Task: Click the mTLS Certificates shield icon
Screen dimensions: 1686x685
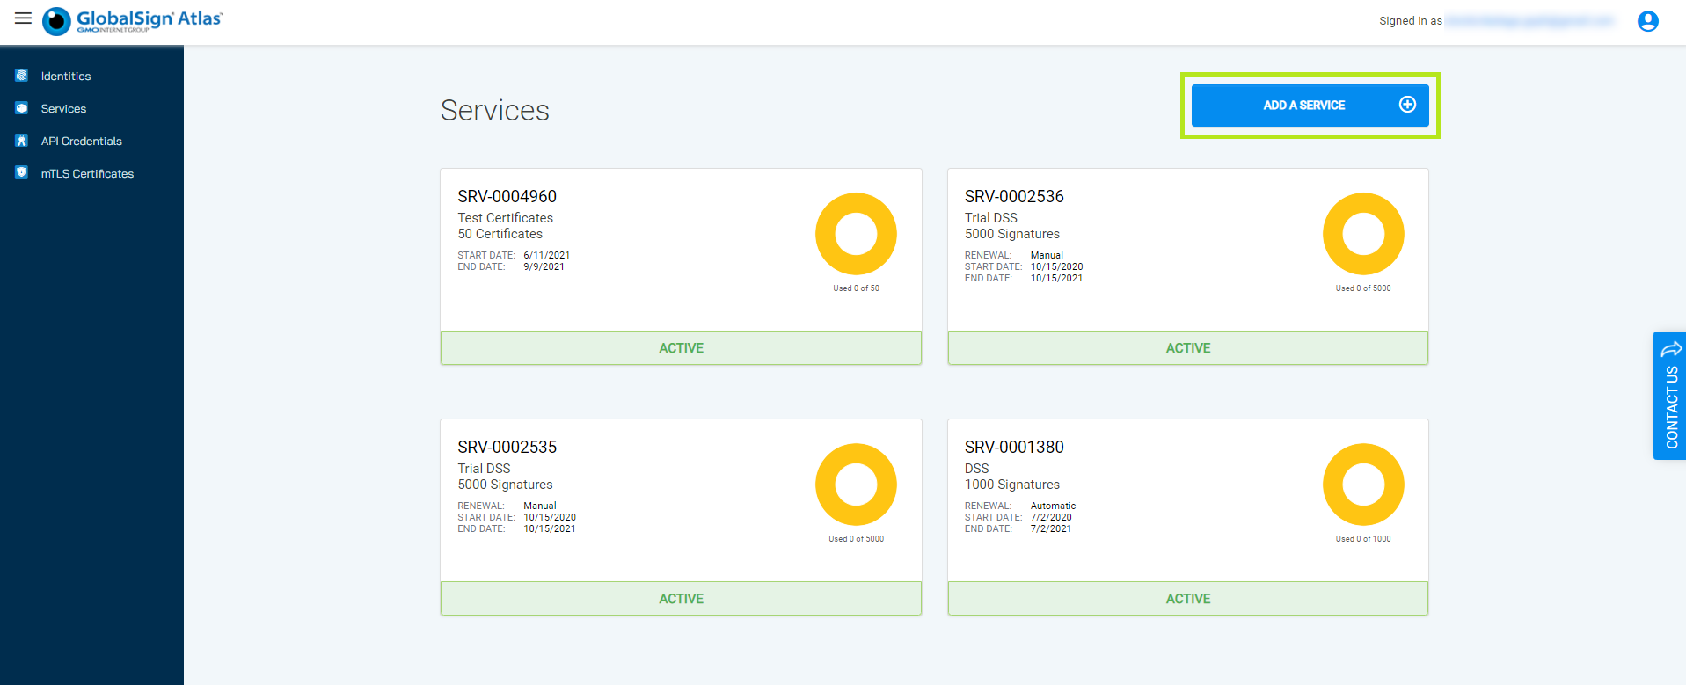Action: tap(22, 173)
